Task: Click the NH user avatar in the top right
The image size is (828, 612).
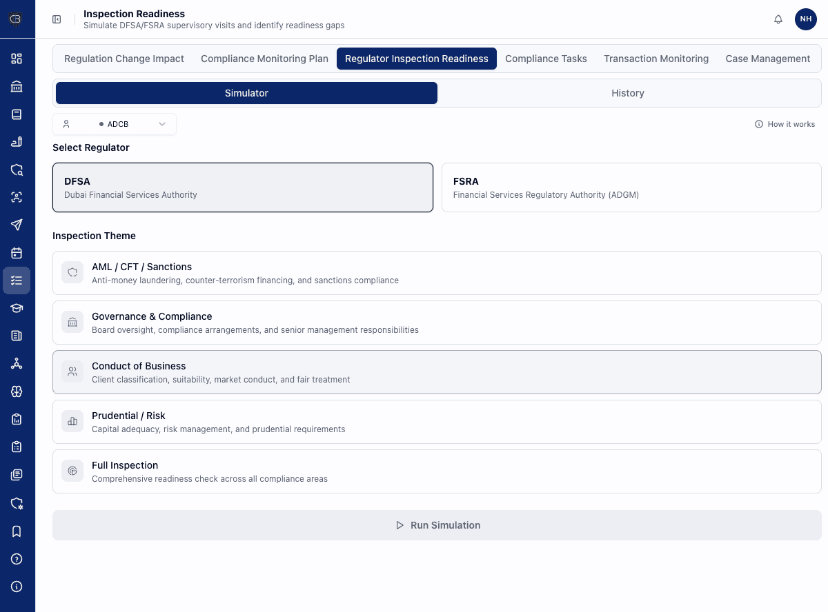Action: [x=806, y=19]
